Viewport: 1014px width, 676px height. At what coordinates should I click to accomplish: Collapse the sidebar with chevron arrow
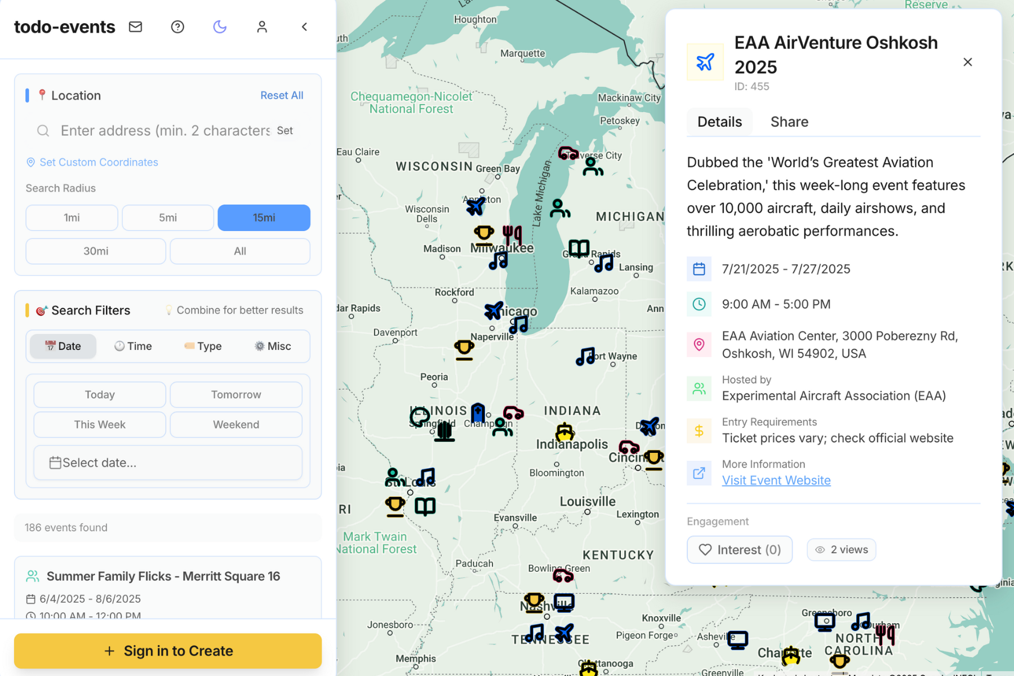(x=304, y=26)
